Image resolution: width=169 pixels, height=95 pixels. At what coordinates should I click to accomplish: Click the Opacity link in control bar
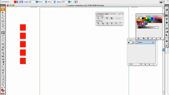(x=59, y=2)
